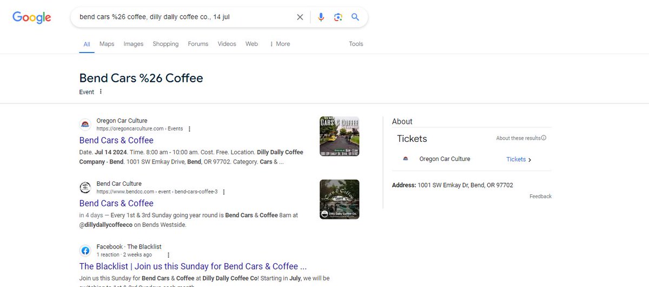Open Tickets link chevron for Oregon Car Culture
This screenshot has height=287, width=649.
tap(529, 160)
